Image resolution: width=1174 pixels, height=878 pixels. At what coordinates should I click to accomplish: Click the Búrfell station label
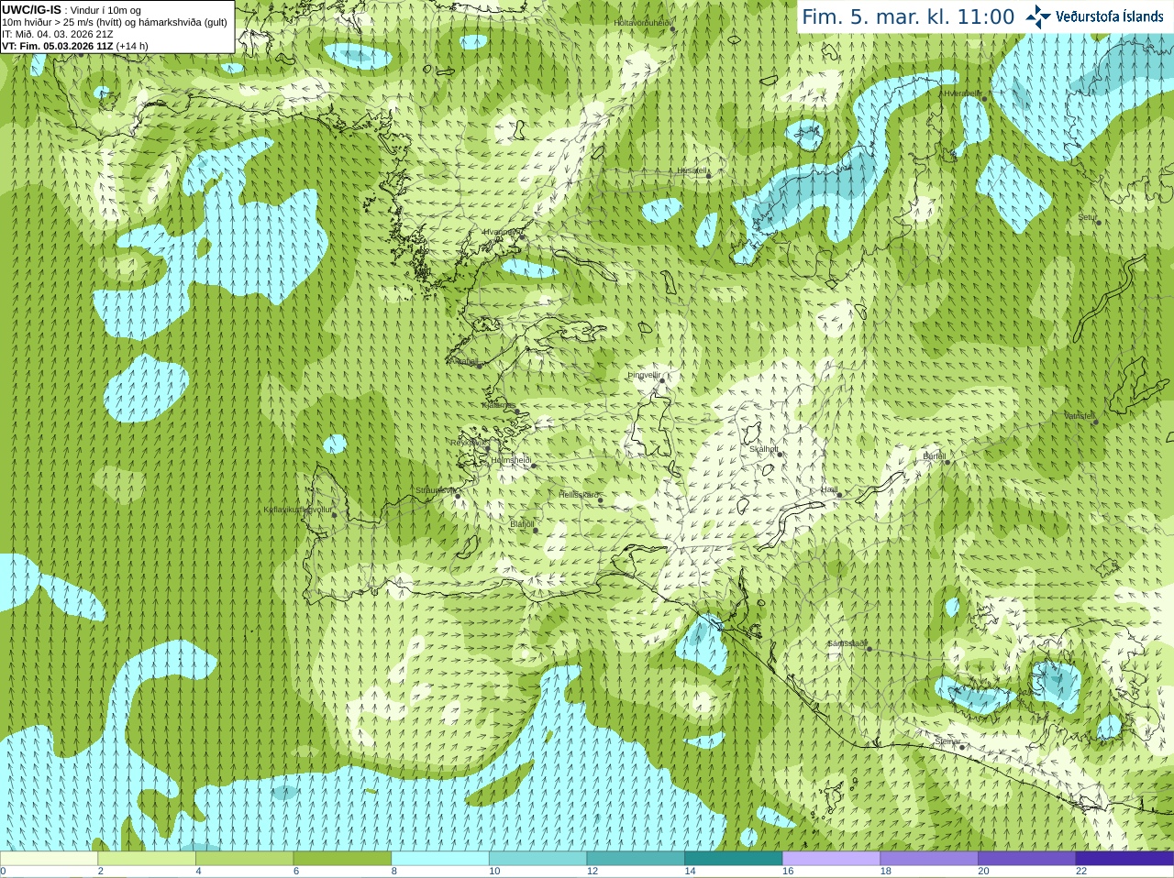pyautogui.click(x=934, y=456)
